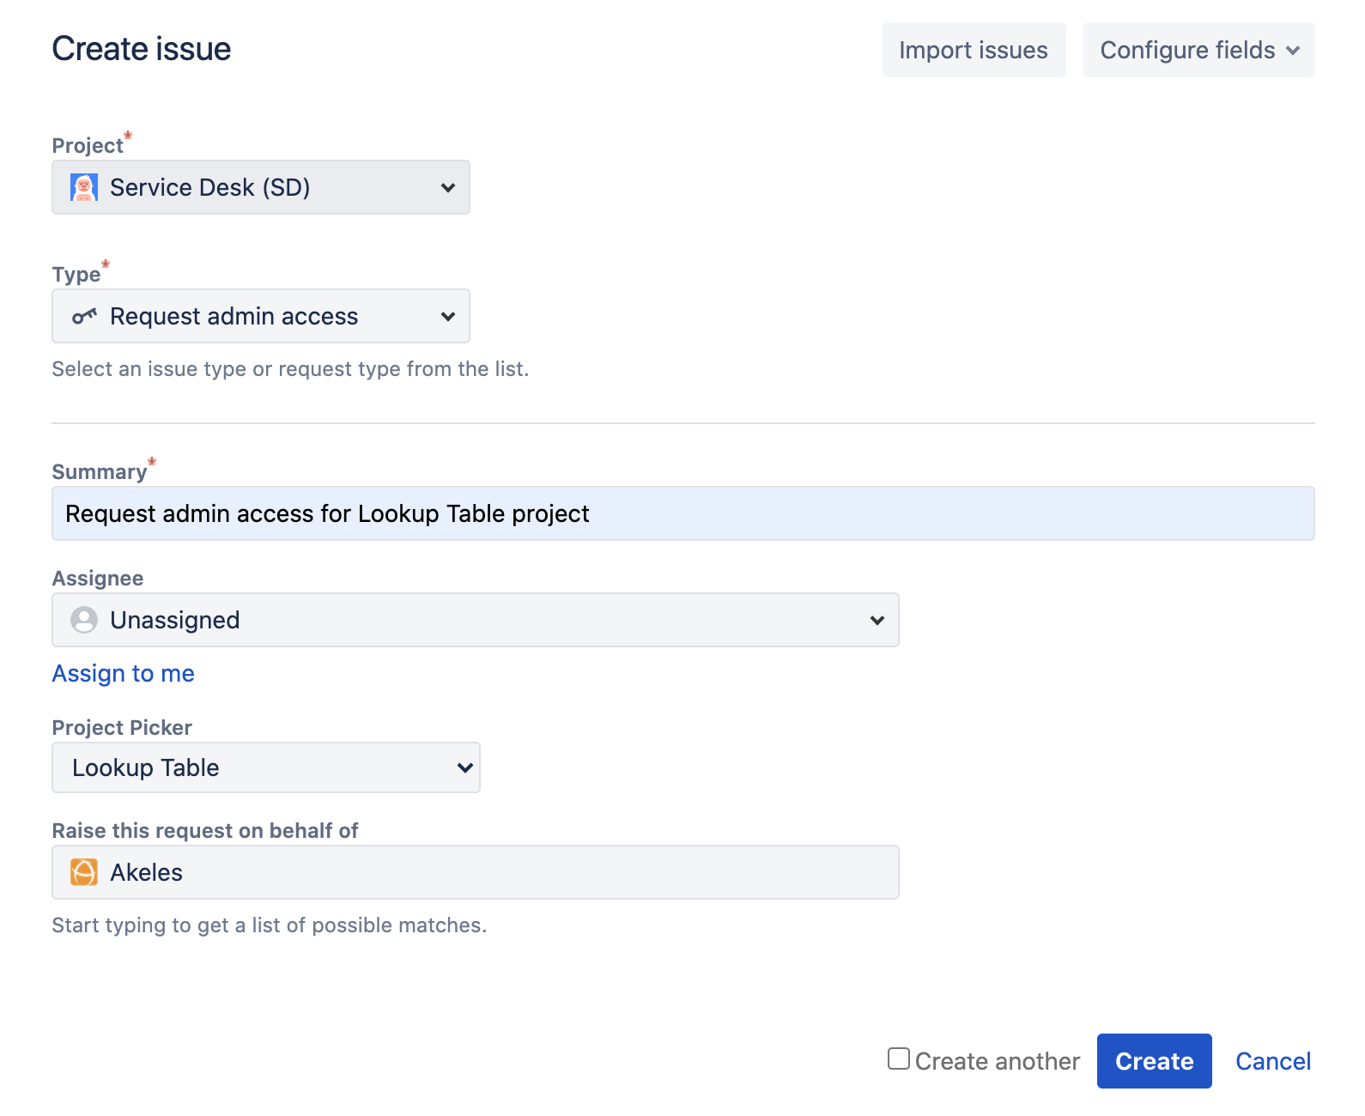Click the Unassigned user avatar icon
This screenshot has height=1116, width=1365.
(x=84, y=620)
